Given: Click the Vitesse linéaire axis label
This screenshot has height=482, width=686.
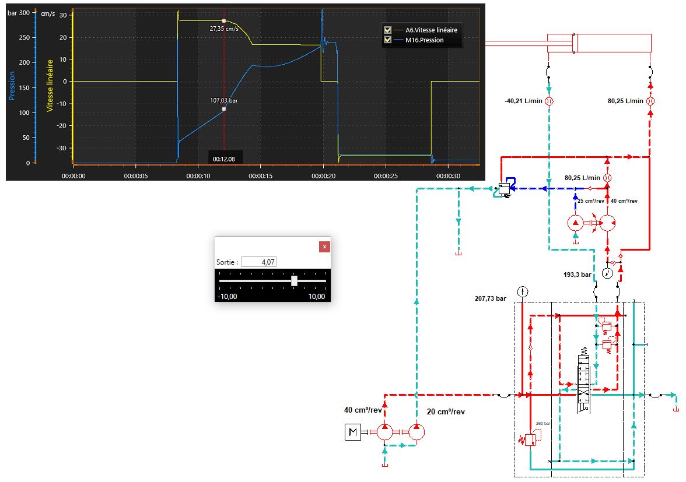Looking at the screenshot, I should click(x=50, y=86).
